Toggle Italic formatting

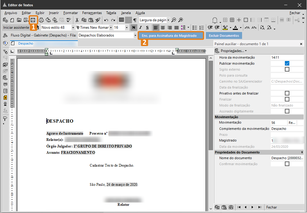140,28
